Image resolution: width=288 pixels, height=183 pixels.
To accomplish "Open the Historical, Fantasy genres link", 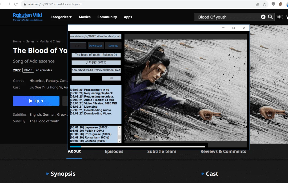I will 49,81.
